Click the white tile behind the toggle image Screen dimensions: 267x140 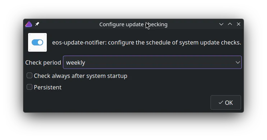click(x=37, y=42)
